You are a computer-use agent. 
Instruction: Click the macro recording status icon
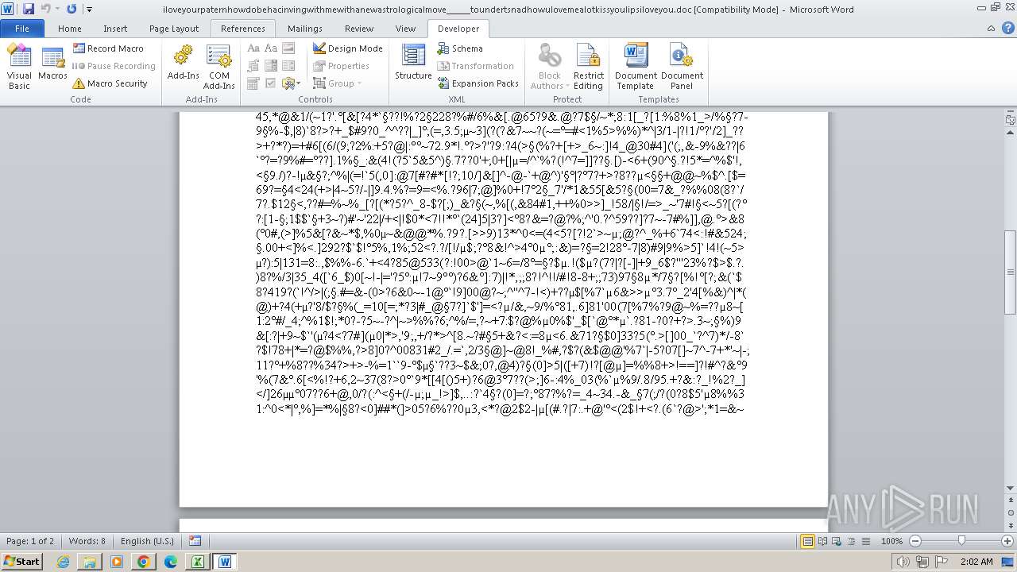coord(195,541)
